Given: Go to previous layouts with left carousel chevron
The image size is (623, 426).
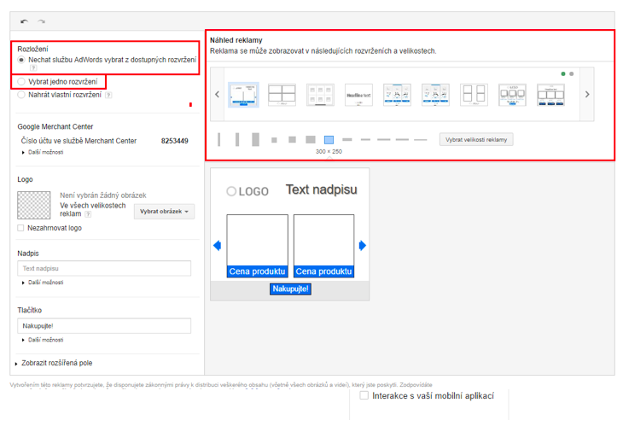Looking at the screenshot, I should 217,94.
